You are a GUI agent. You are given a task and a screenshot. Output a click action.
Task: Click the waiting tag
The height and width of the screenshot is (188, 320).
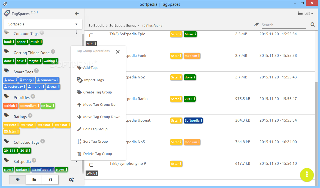51,61
